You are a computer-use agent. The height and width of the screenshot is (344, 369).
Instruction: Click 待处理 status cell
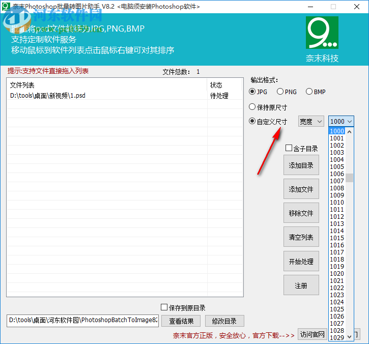click(219, 96)
